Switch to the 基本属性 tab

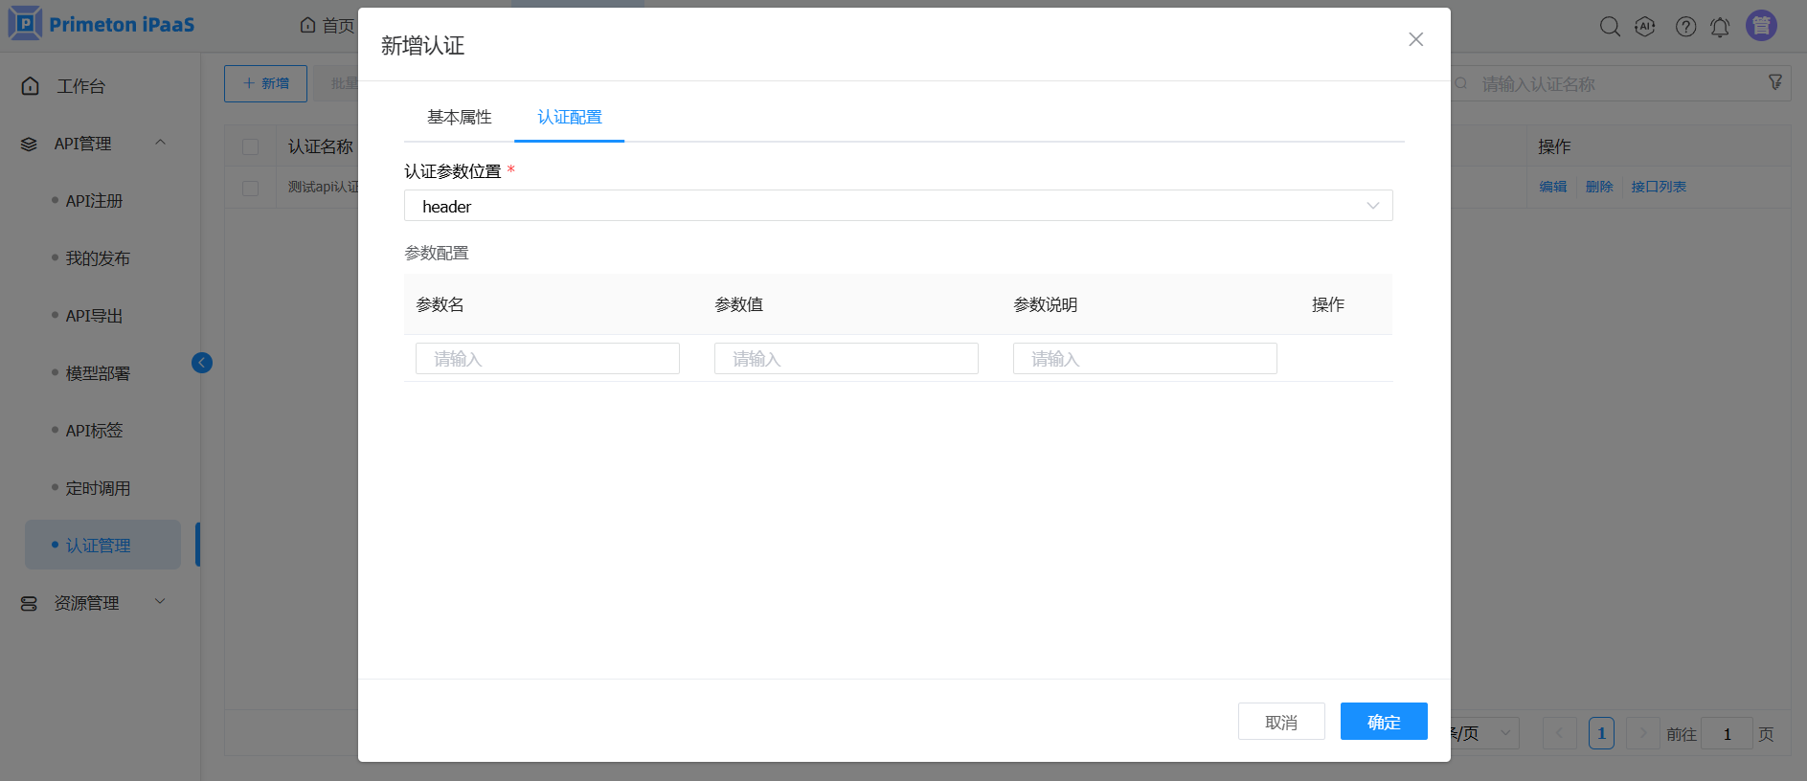click(x=459, y=117)
